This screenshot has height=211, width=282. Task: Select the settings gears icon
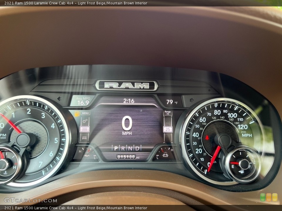click(85, 121)
